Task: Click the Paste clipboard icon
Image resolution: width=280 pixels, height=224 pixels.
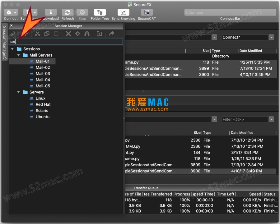Action: tap(56, 34)
